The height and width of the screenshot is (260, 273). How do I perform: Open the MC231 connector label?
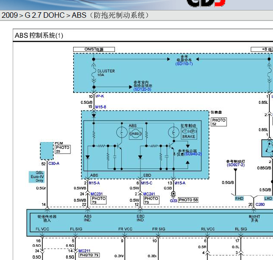click(x=97, y=194)
